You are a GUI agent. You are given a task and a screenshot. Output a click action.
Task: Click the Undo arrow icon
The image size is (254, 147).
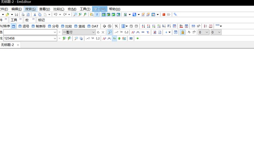click(x=55, y=14)
